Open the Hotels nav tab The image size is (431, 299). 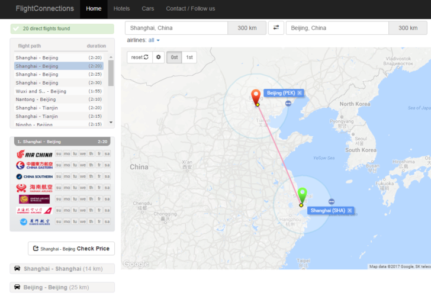pos(121,8)
